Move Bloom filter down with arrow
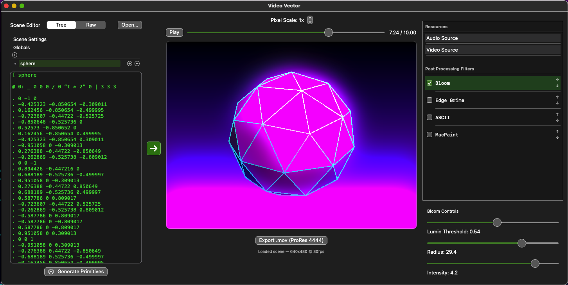This screenshot has height=285, width=568. [x=557, y=86]
